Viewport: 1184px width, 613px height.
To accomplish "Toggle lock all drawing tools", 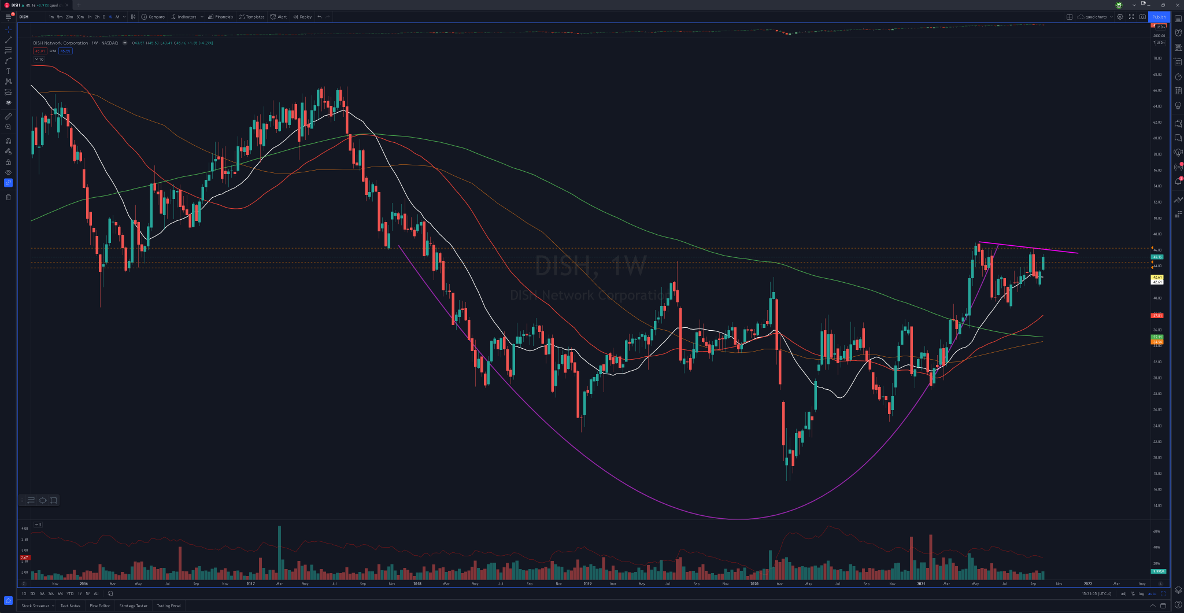I will tap(8, 162).
